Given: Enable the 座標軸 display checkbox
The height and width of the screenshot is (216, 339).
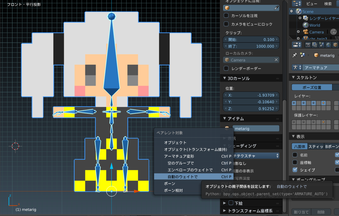Looking at the screenshot, I should pos(295,162).
